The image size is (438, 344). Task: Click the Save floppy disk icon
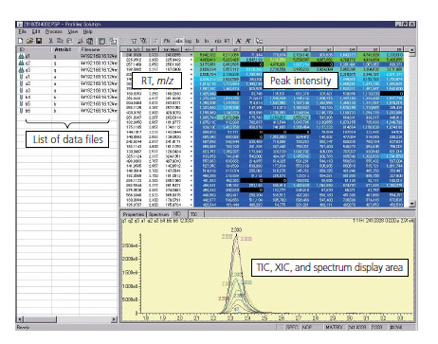coord(39,41)
